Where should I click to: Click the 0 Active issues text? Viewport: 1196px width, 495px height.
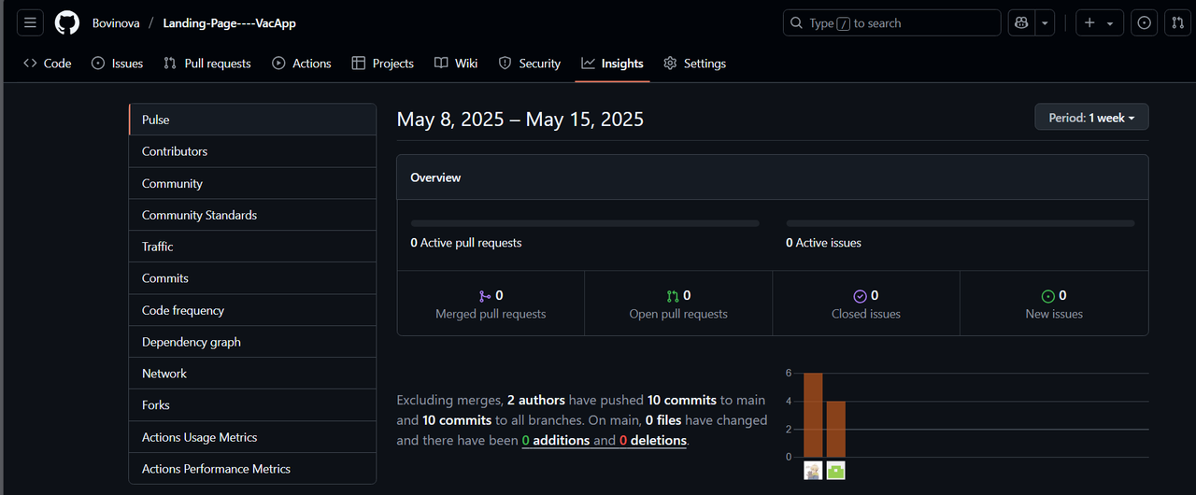tap(823, 243)
